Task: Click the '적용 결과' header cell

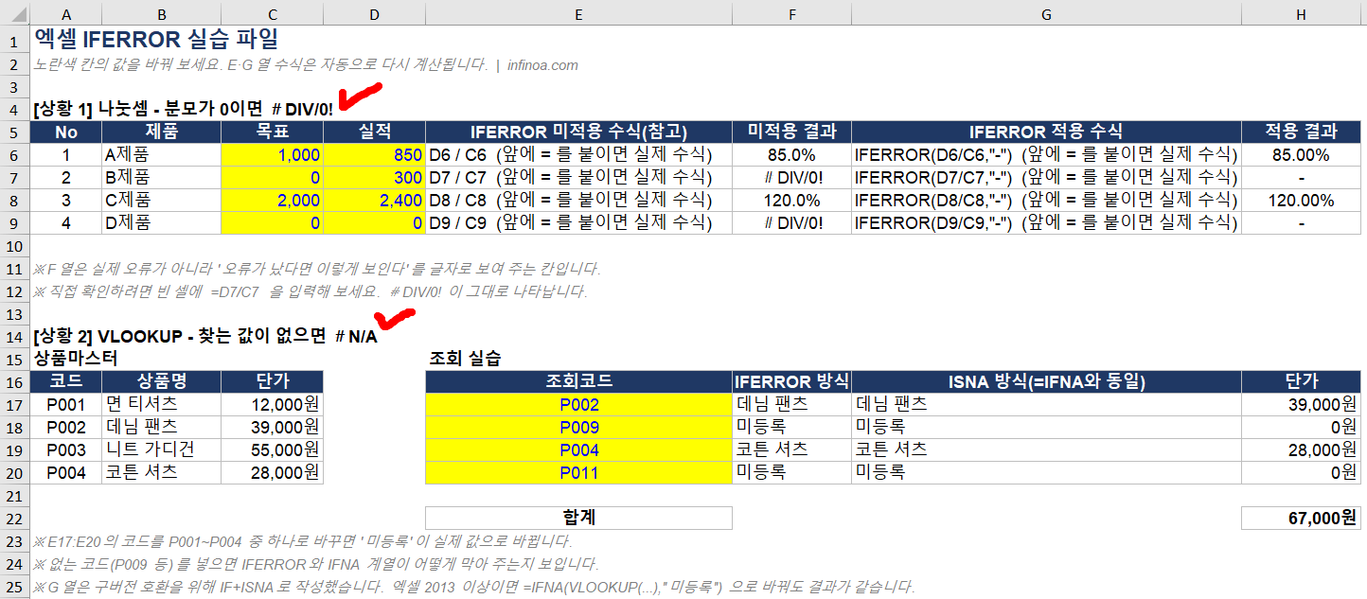Action: pos(1301,132)
